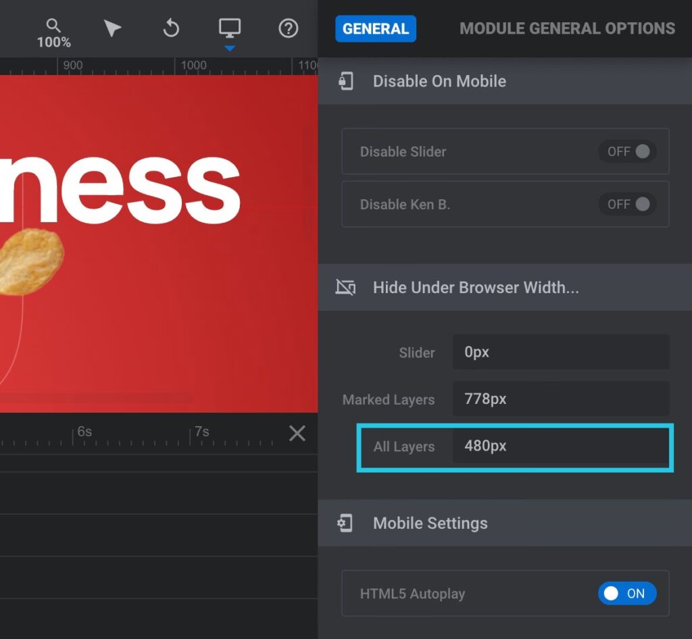Open the desktop device view icon

[x=230, y=28]
